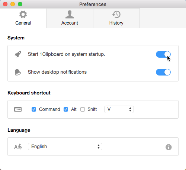Screen dimensions: 186x170
Task: Click the Account person icon
Action: [x=70, y=15]
